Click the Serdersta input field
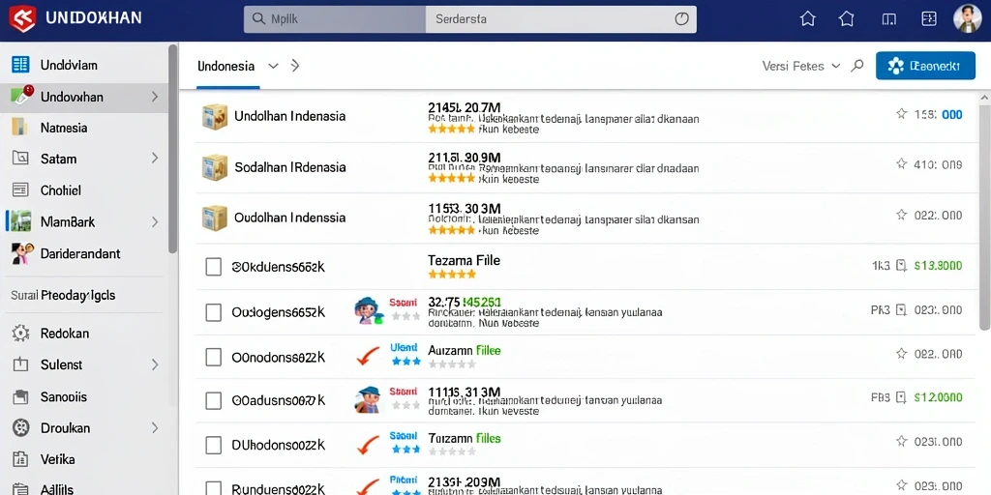This screenshot has width=991, height=495. tap(561, 19)
